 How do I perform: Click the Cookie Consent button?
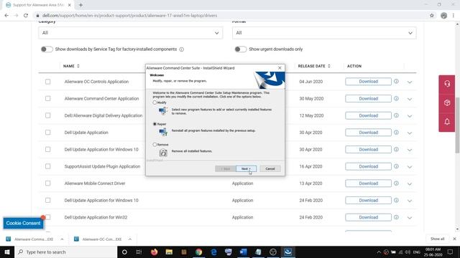[x=23, y=223]
